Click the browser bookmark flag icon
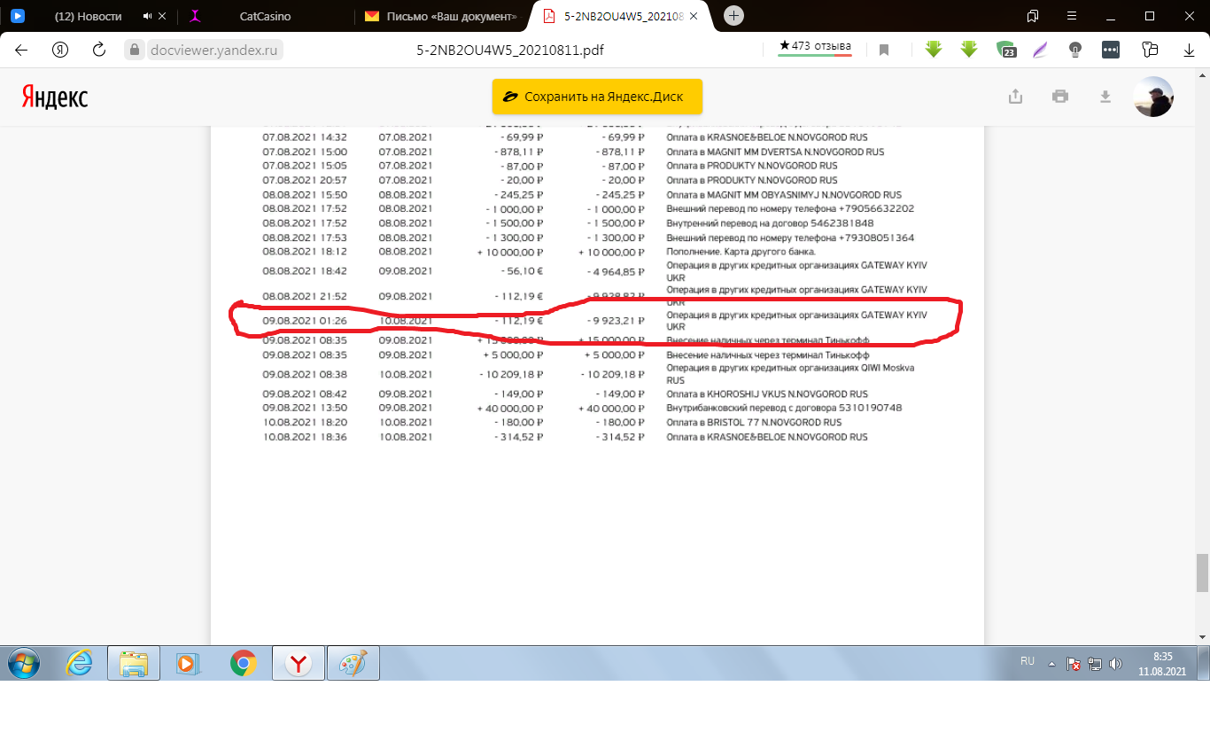1210x756 pixels. (x=883, y=51)
